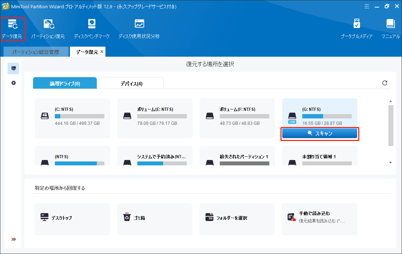Recover from デスクトップ location

click(72, 219)
